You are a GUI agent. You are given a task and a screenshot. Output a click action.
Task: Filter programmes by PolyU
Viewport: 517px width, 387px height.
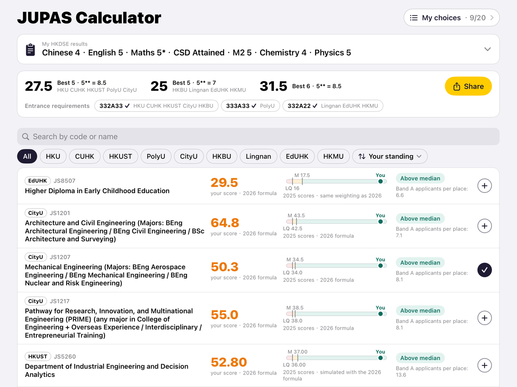(156, 156)
